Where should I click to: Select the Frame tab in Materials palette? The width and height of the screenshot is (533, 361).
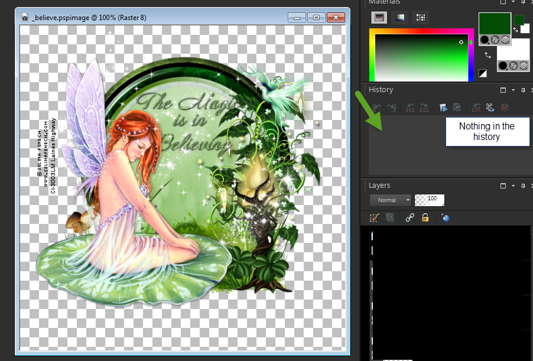click(x=379, y=18)
